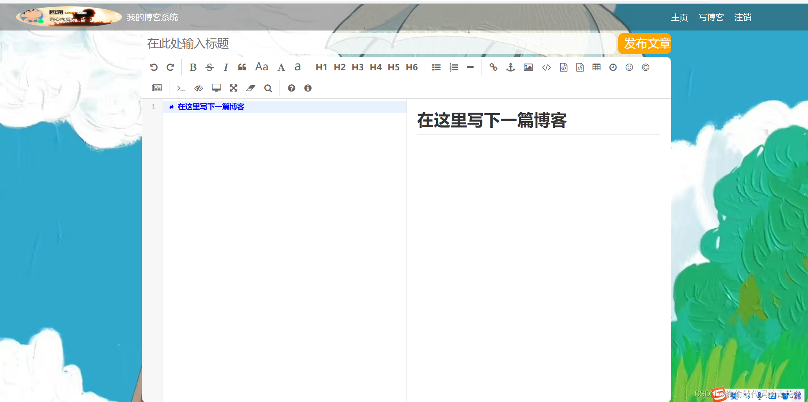This screenshot has height=402, width=808.
Task: Open the emoji picker
Action: coord(629,67)
